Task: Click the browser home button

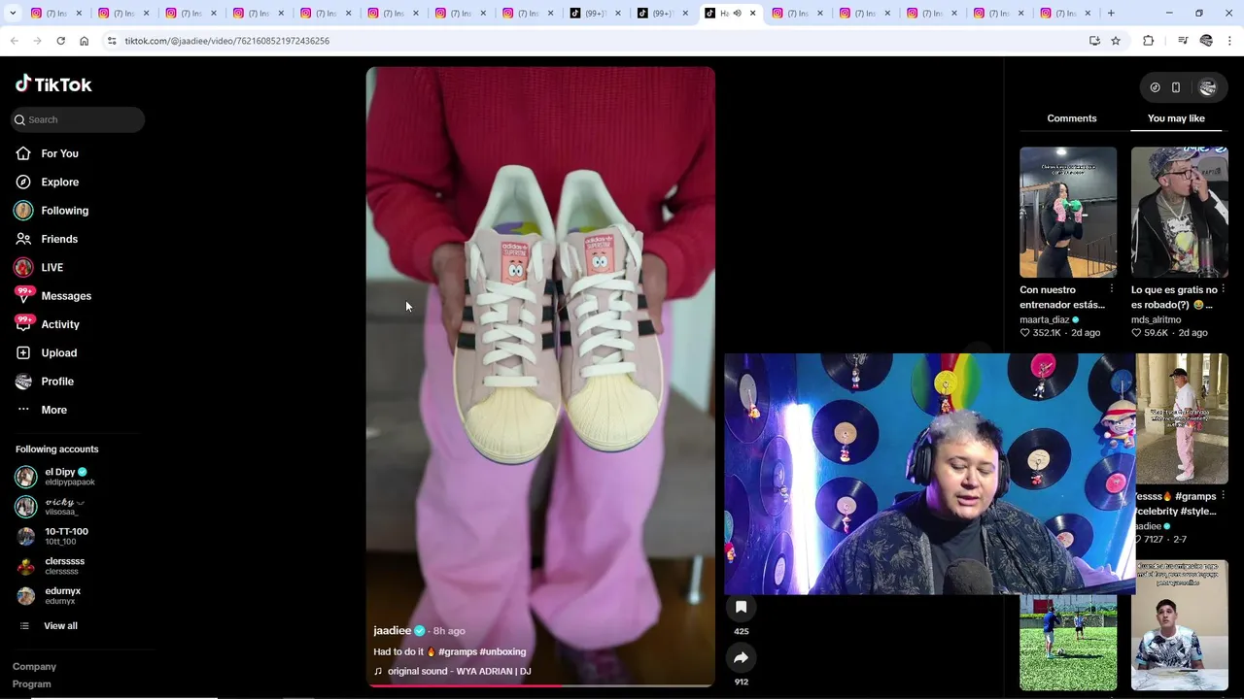Action: (x=84, y=41)
